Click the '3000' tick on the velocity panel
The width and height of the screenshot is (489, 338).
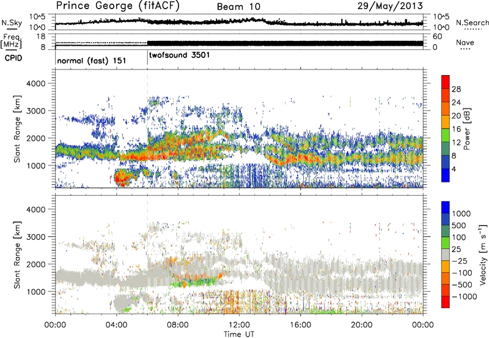tap(36, 237)
